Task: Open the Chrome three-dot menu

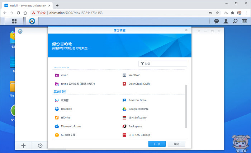Action: tap(246, 13)
